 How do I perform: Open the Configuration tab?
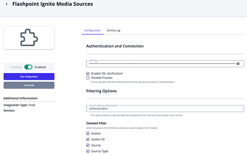(92, 31)
